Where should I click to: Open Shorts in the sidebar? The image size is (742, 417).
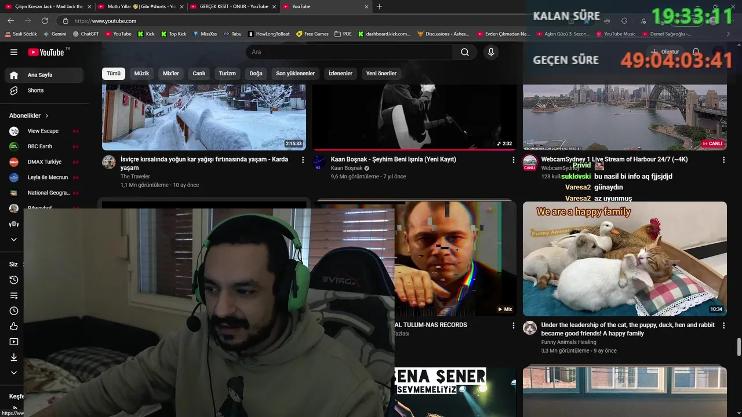pos(45,90)
